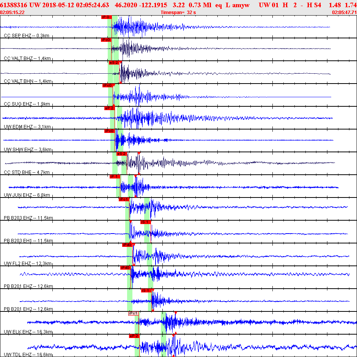357x357 pixels.
Task: Click the S pick flag on PB B203 EH1 trace
Action: [146, 222]
